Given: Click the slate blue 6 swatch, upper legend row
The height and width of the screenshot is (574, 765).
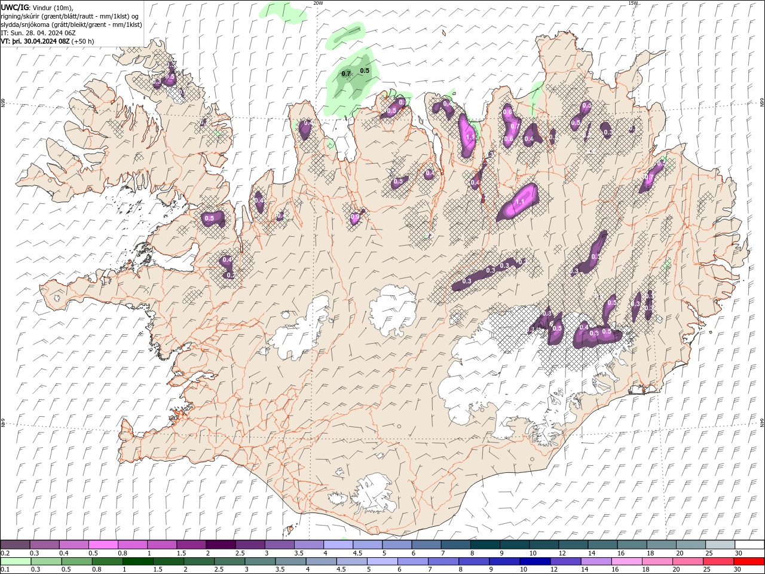Looking at the screenshot, I should [426, 545].
